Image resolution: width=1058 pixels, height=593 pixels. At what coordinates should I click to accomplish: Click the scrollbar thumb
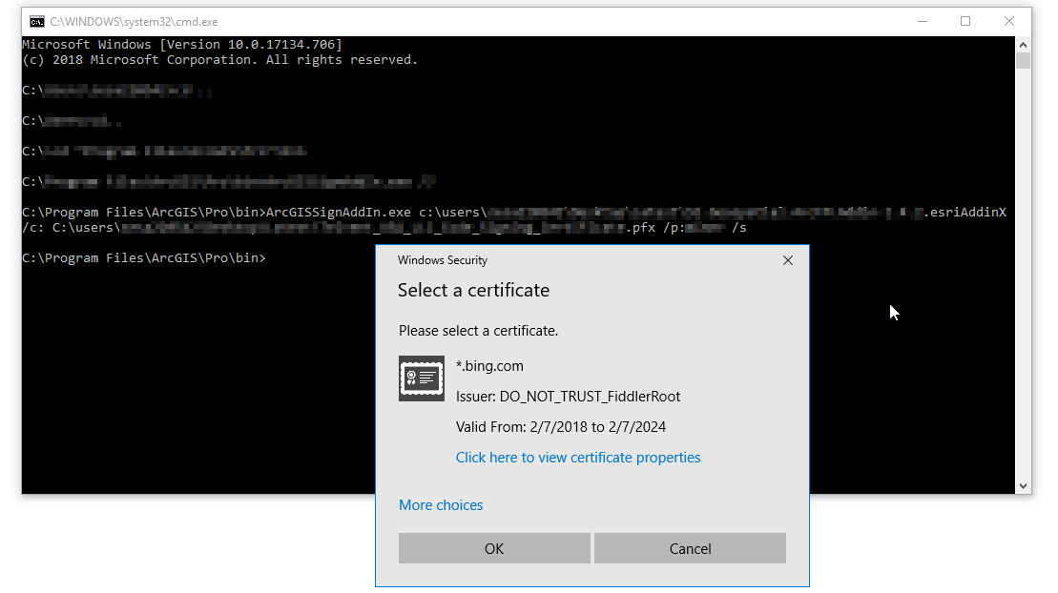pyautogui.click(x=1024, y=59)
